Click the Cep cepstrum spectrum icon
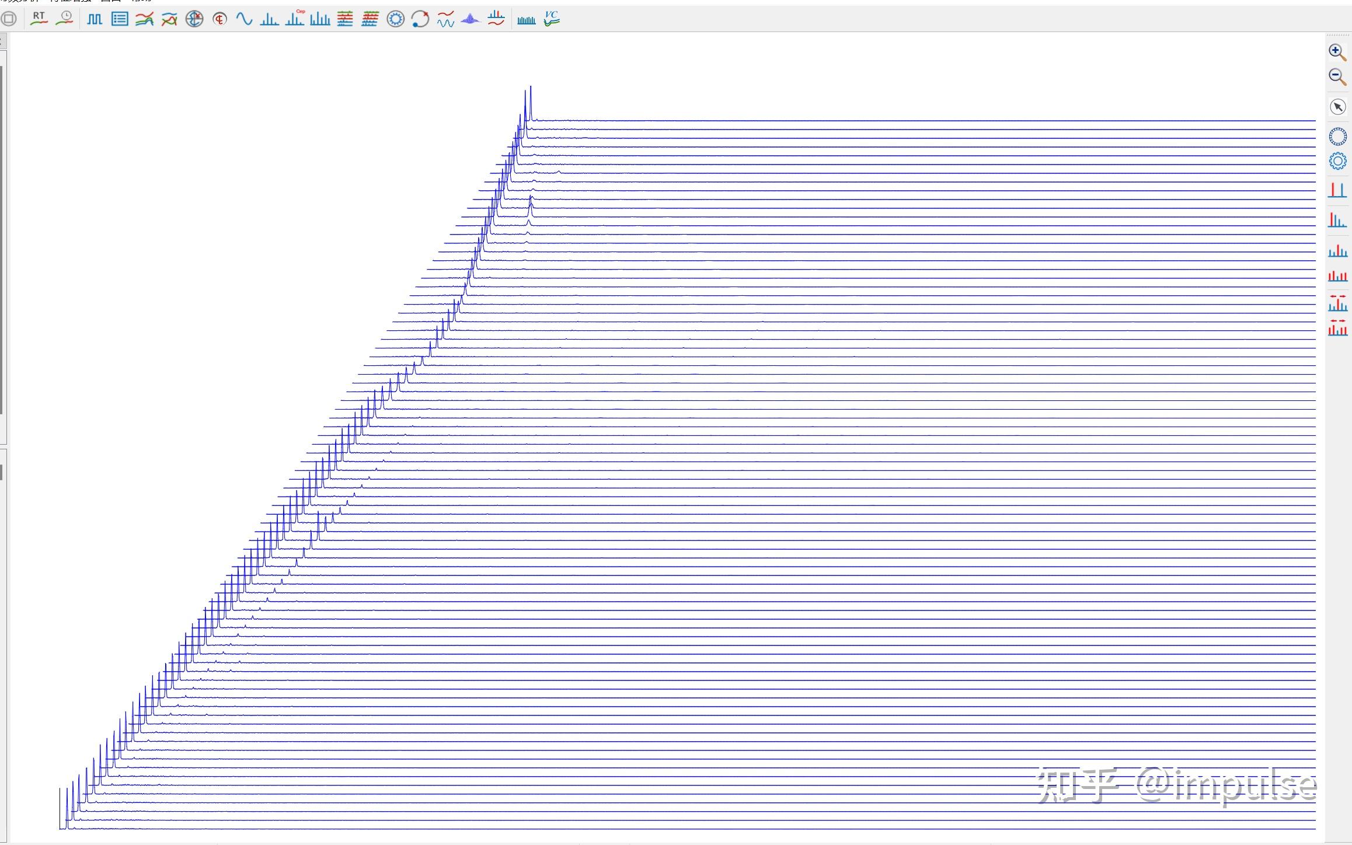 pos(295,19)
